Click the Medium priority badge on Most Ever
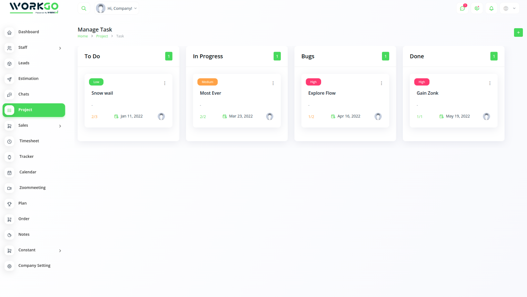Screen dimensions: 527x297 tap(207, 82)
